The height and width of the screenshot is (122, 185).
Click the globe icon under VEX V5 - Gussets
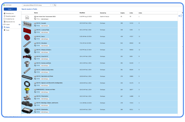[35, 25]
